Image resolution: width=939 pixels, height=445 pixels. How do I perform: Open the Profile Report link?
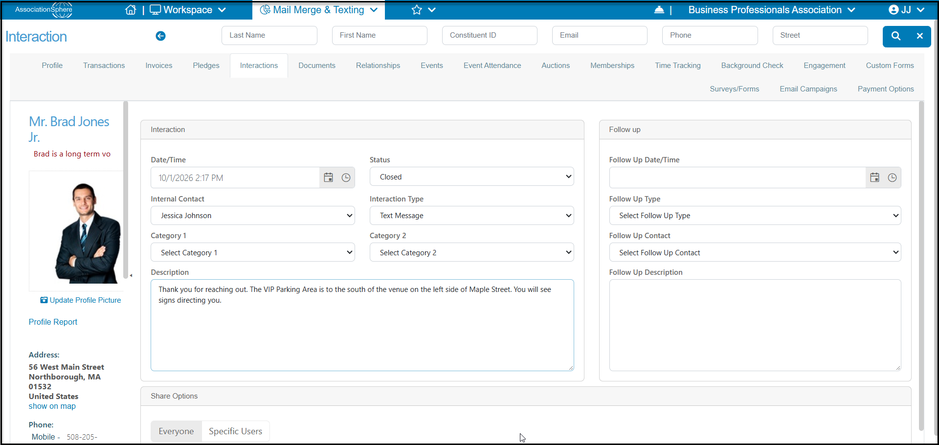tap(53, 322)
